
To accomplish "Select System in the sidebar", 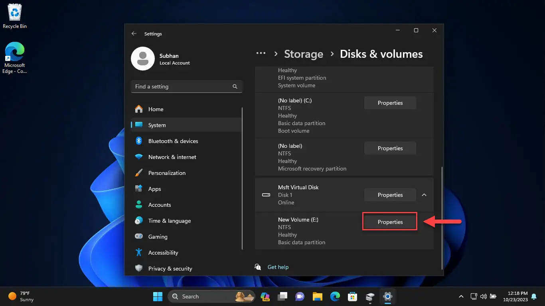I will click(x=186, y=125).
